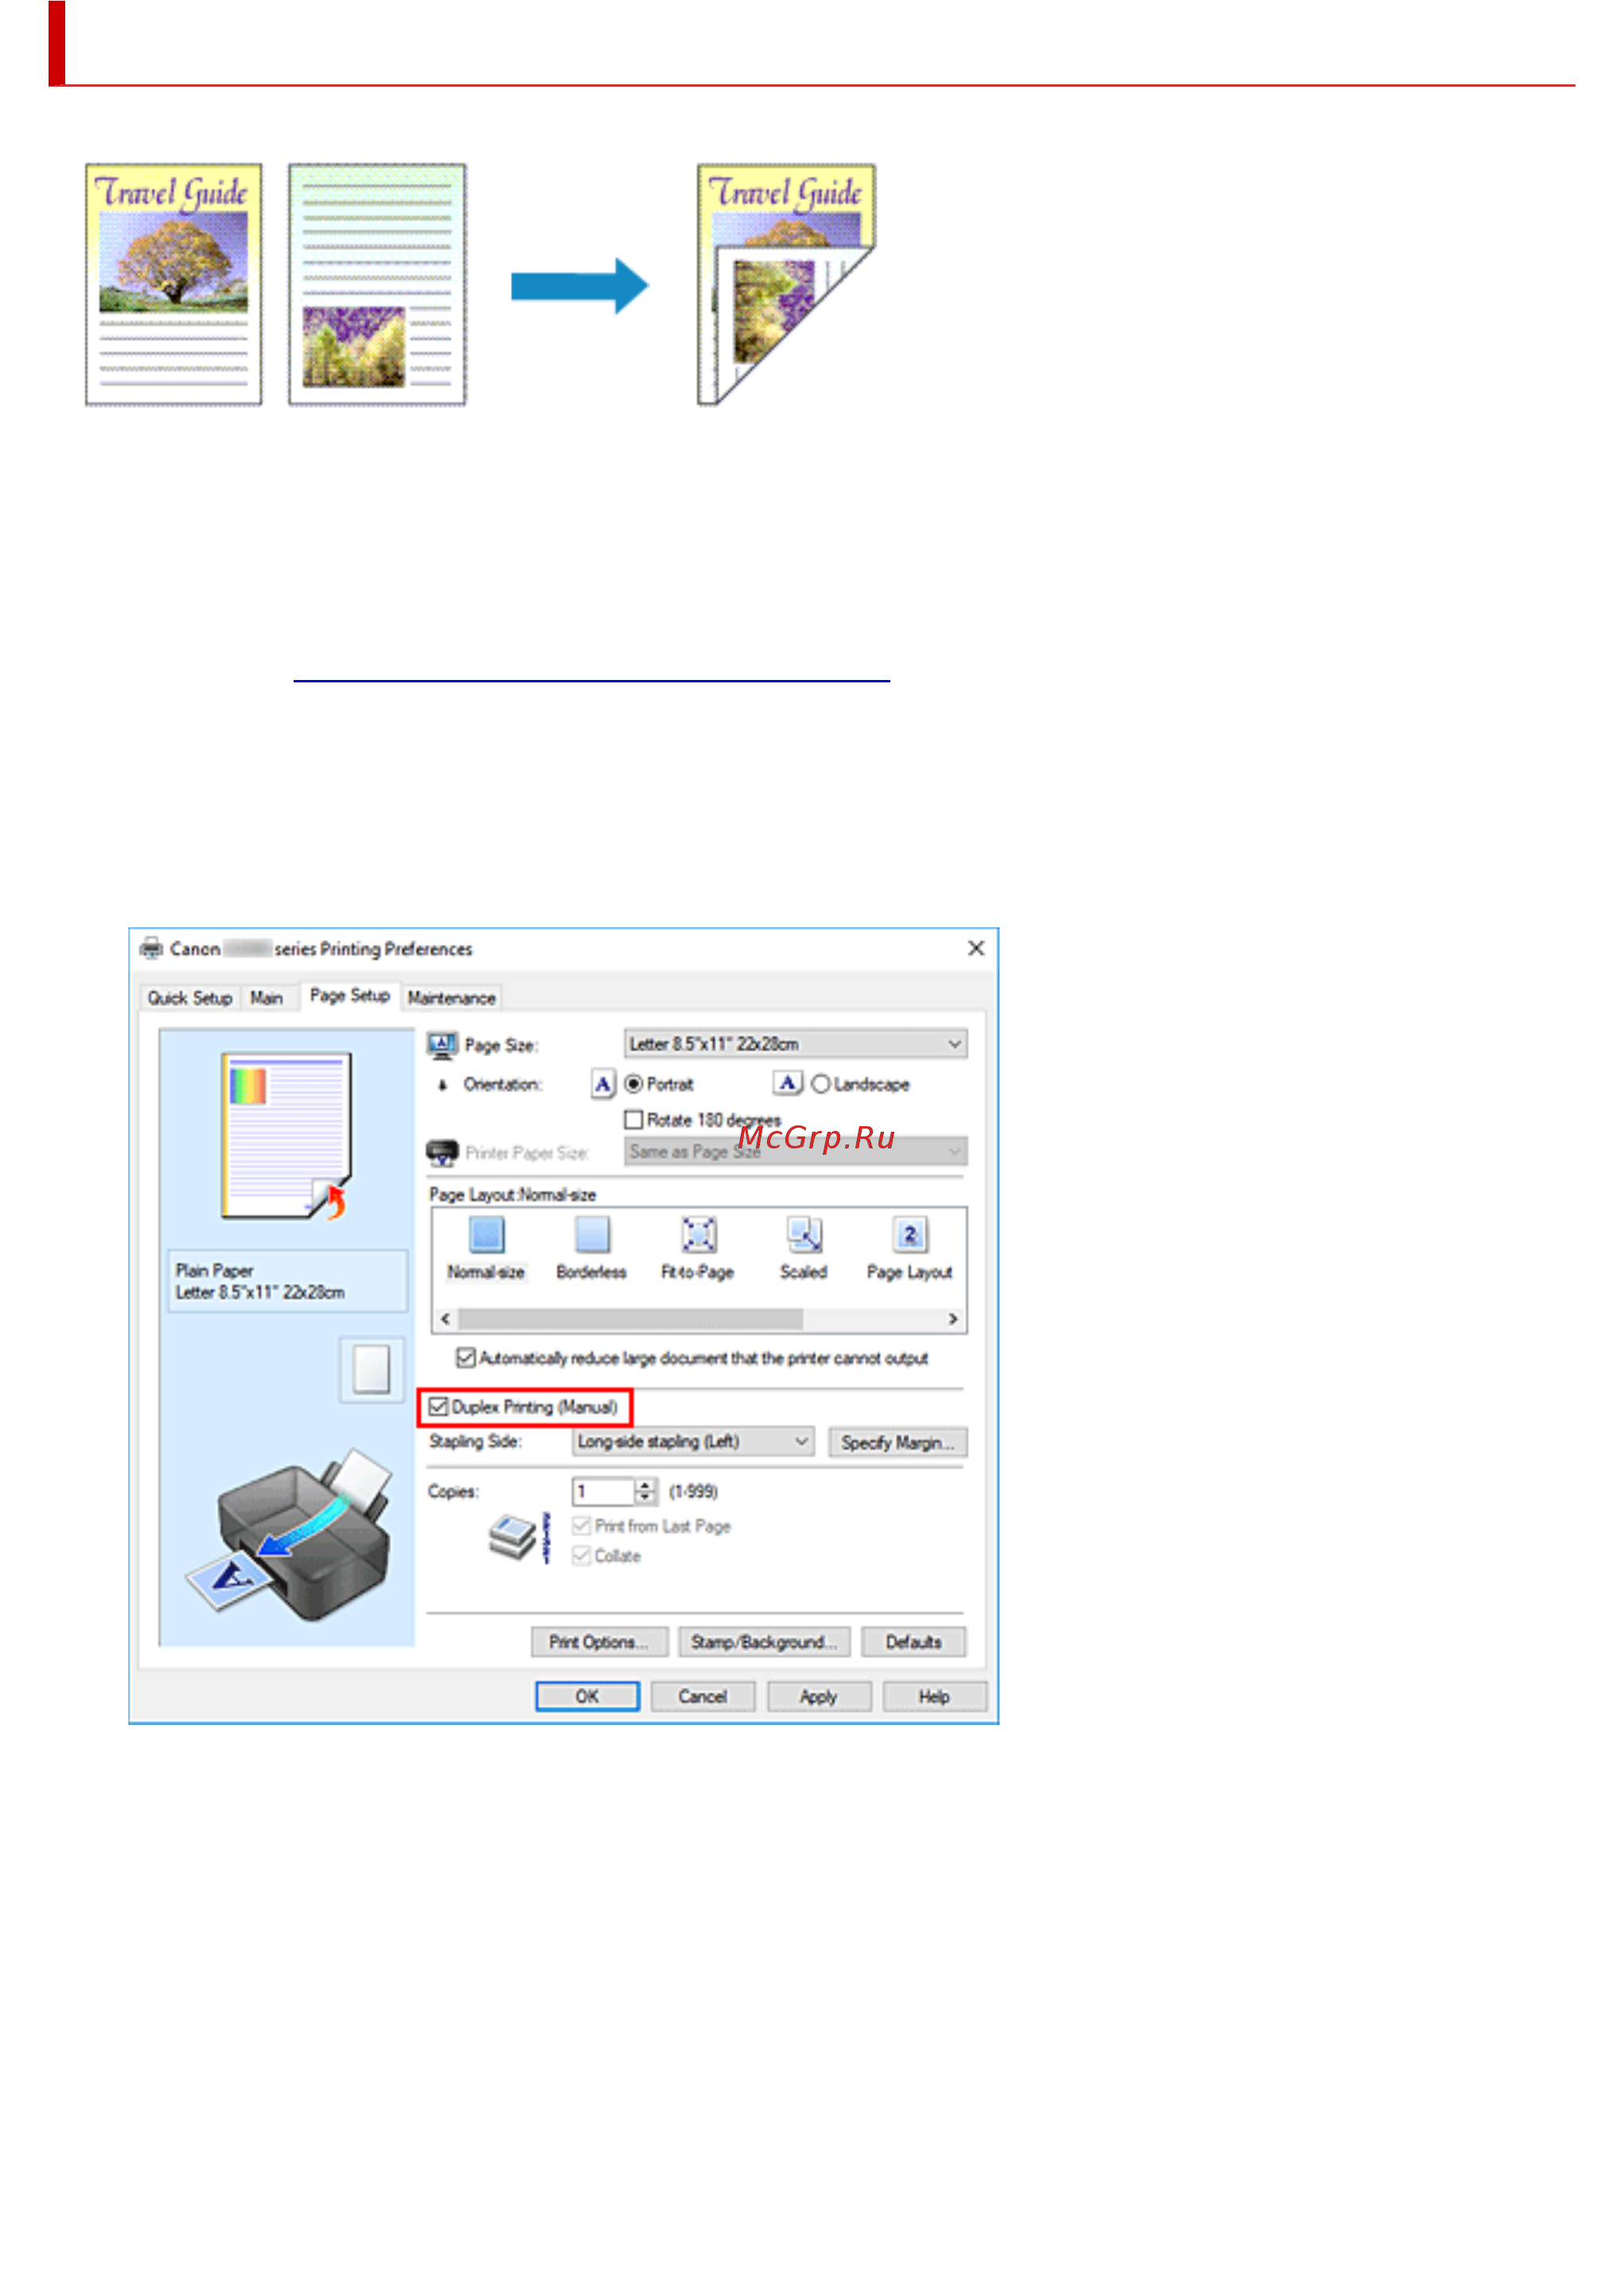Click the portrait orientation A icon
Screen dimensions: 1624x2273
(x=603, y=1085)
